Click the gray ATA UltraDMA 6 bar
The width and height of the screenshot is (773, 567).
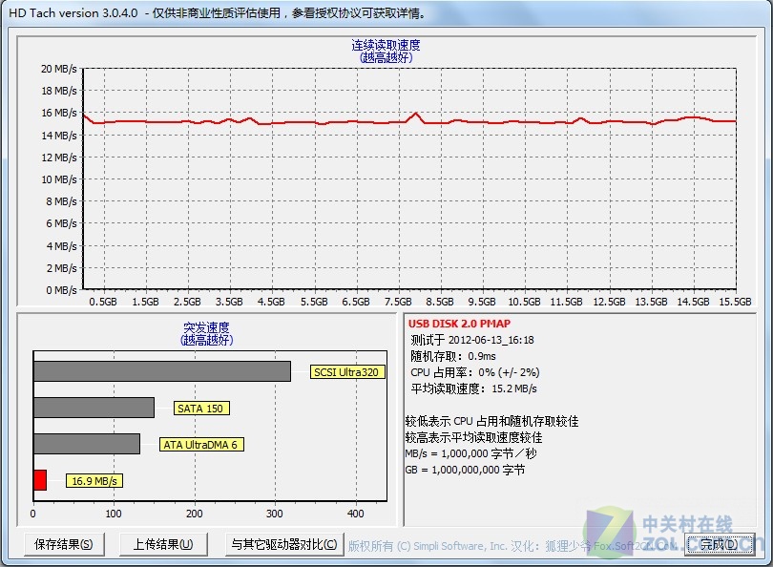(x=87, y=444)
